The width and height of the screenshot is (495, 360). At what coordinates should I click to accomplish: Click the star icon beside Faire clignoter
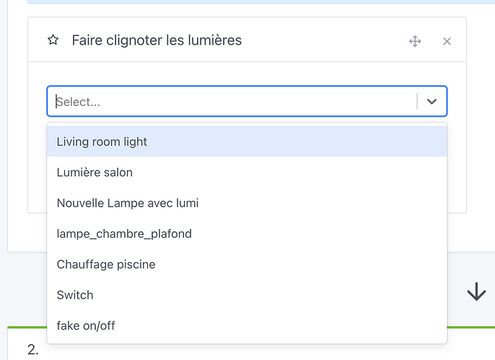(x=53, y=40)
